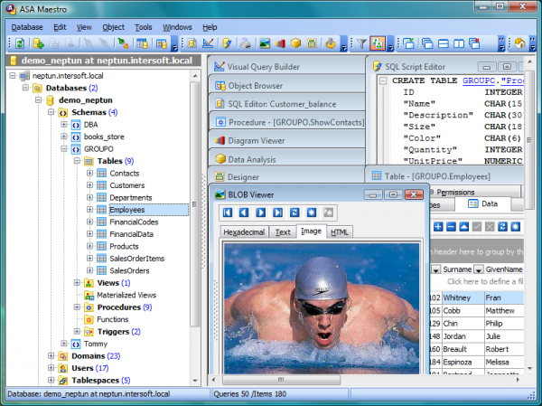Image resolution: width=542 pixels, height=406 pixels.
Task: Open the Surname column filter dropdown
Action: pos(435,269)
